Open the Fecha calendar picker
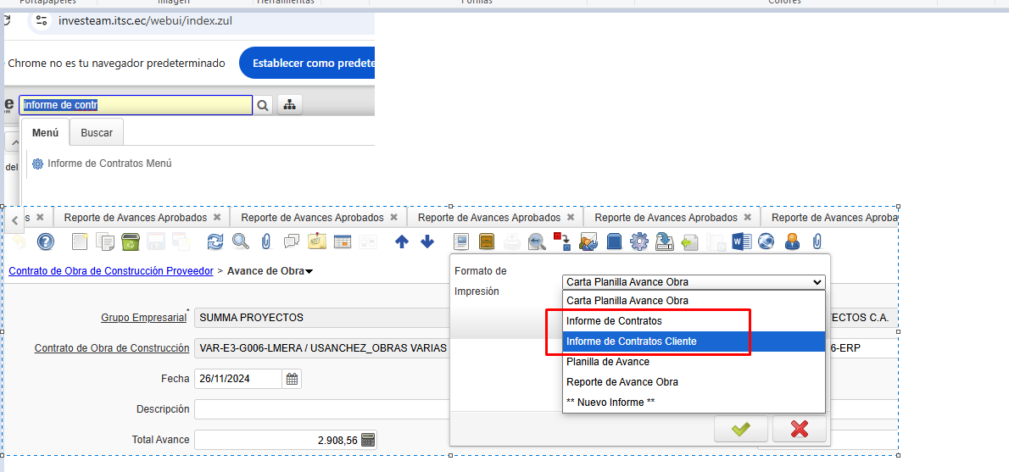 (292, 379)
